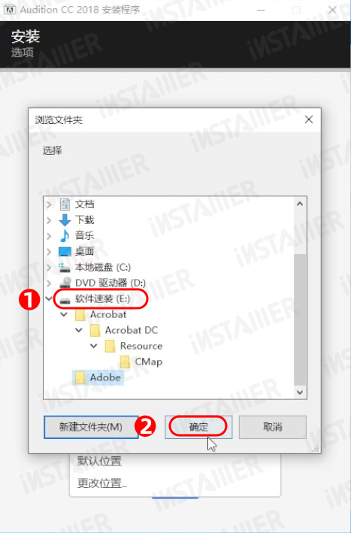Select the Local Disk (C:) drive icon
Image resolution: width=351 pixels, height=533 pixels.
tap(64, 268)
